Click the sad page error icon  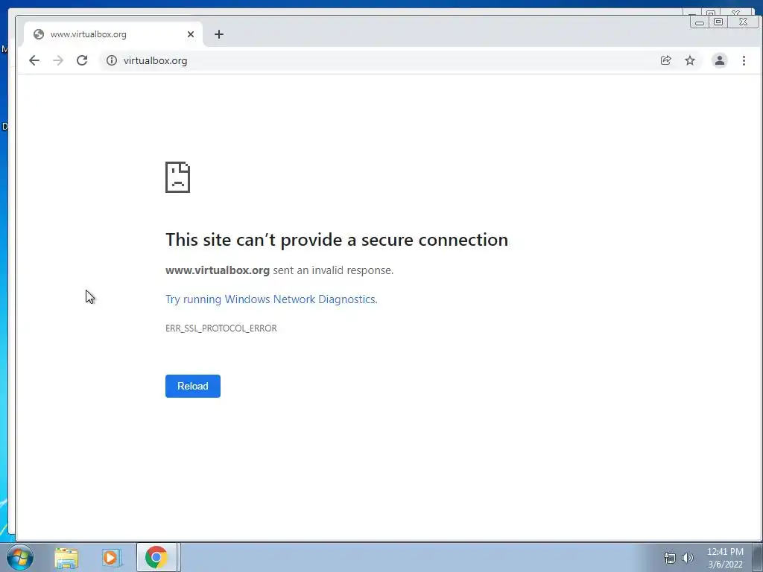[x=177, y=177]
